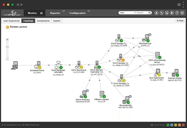Image resolution: width=187 pixels, height=128 pixels.
Task: Focus the Search text field
Action: click(x=142, y=13)
